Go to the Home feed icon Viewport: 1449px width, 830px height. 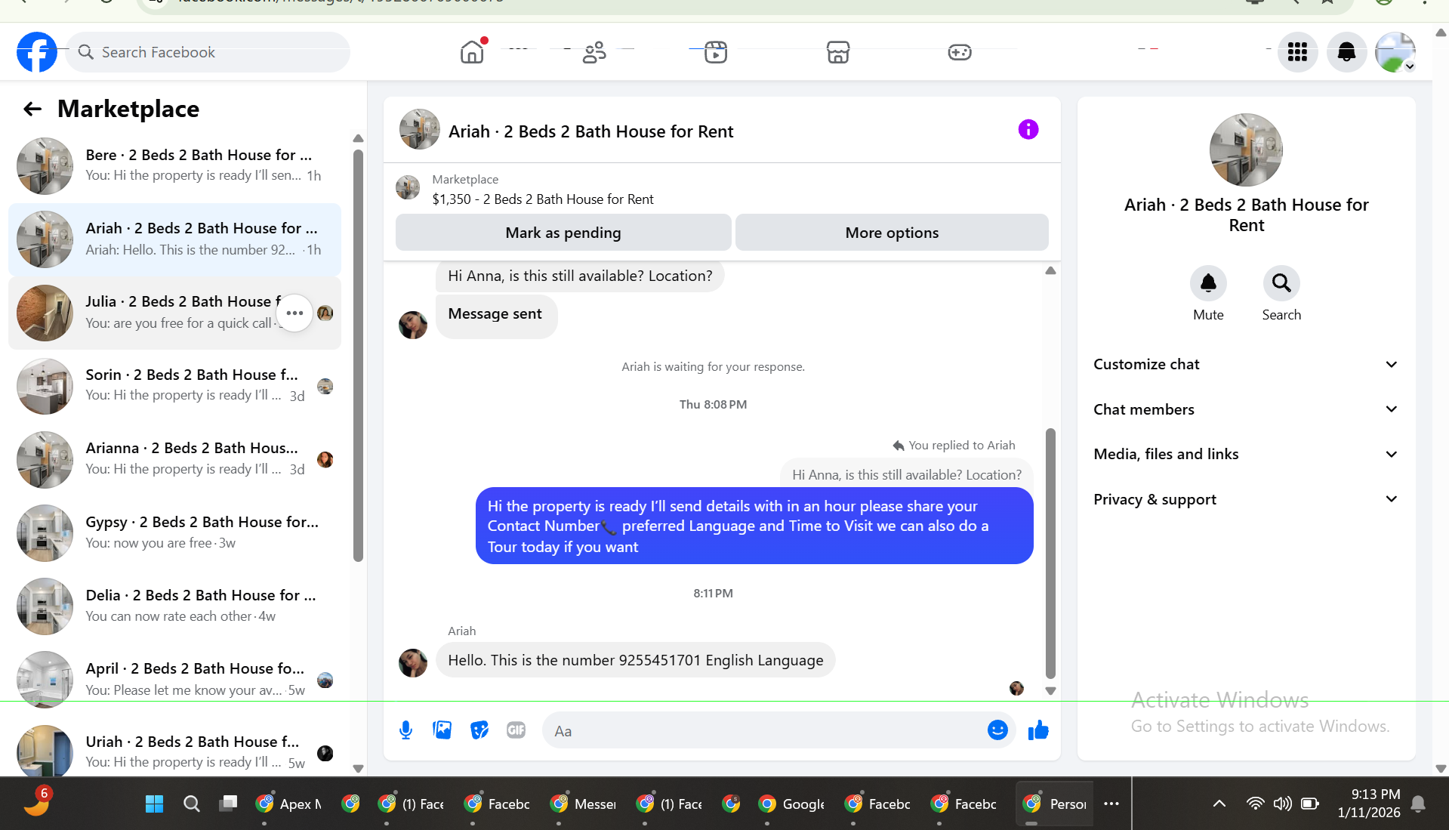pyautogui.click(x=472, y=52)
